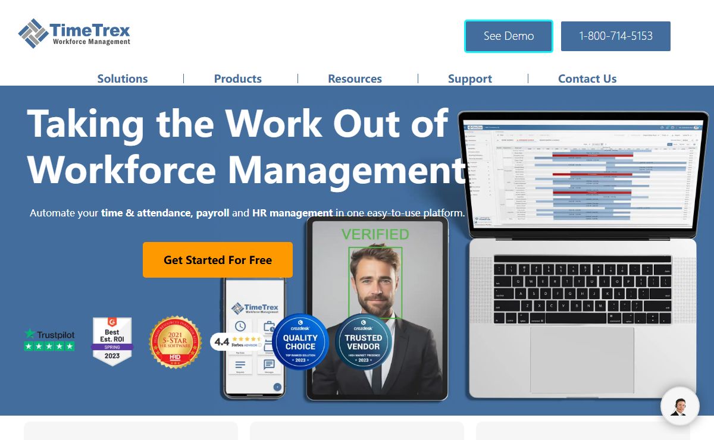This screenshot has height=440, width=714.
Task: Click the clock icon on phone mockup
Action: tap(240, 327)
